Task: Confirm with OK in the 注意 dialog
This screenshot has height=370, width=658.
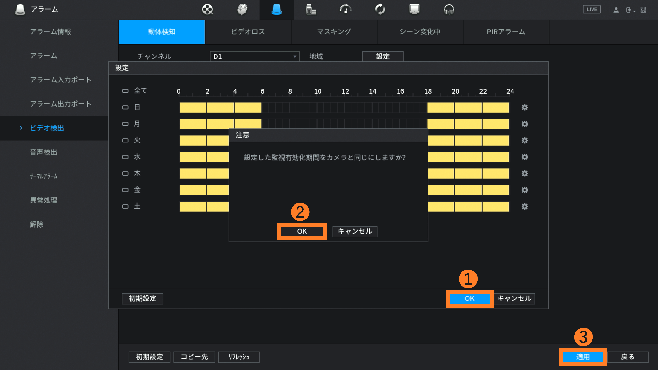Action: (302, 231)
